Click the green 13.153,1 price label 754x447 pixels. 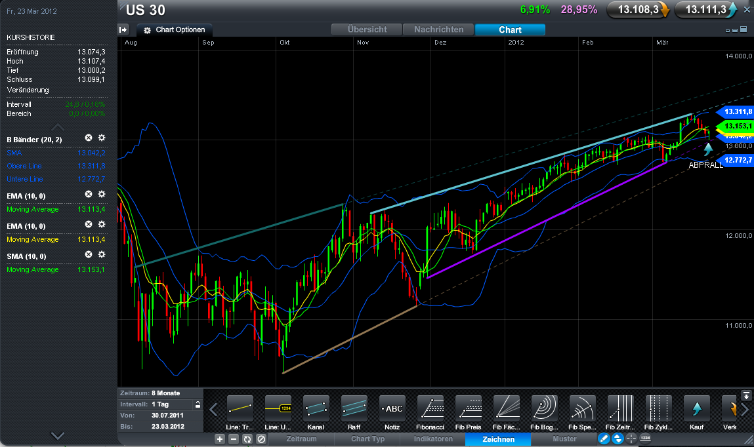pos(736,126)
